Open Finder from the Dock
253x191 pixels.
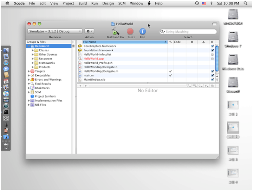(x=6, y=50)
